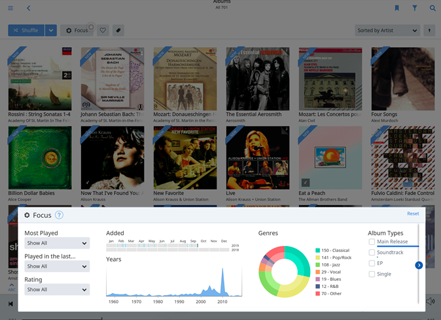The width and height of the screenshot is (441, 320).
Task: Click the Alison Krauss artist link
Action: pyautogui.click(x=93, y=200)
